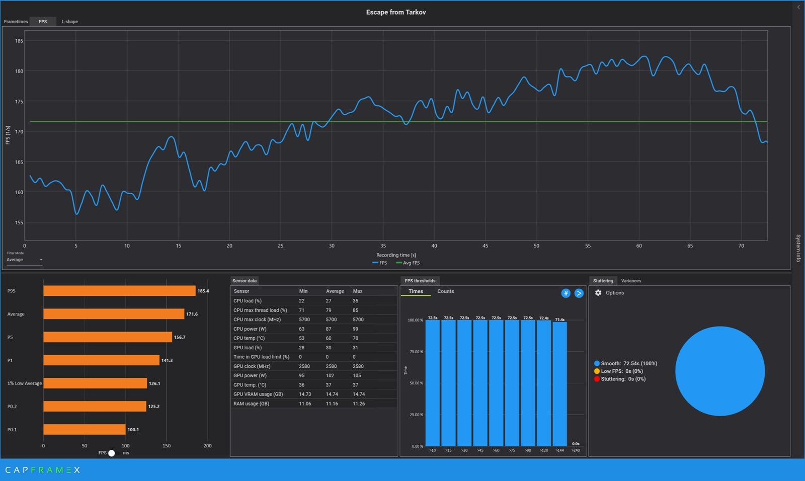Click the >144 threshold bar
The height and width of the screenshot is (481, 805).
pos(559,384)
